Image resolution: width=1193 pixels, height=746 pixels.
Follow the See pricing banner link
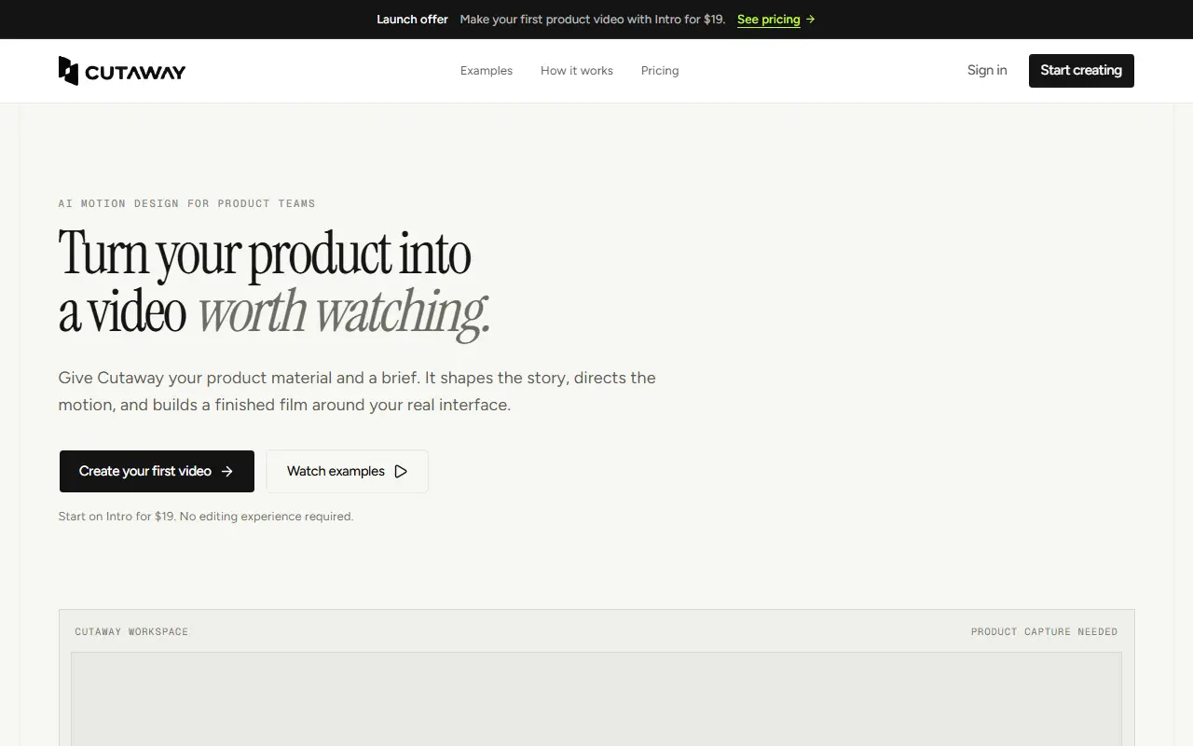click(769, 20)
